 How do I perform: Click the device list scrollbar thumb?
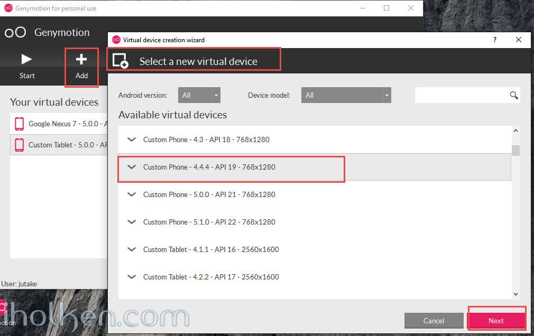click(515, 150)
